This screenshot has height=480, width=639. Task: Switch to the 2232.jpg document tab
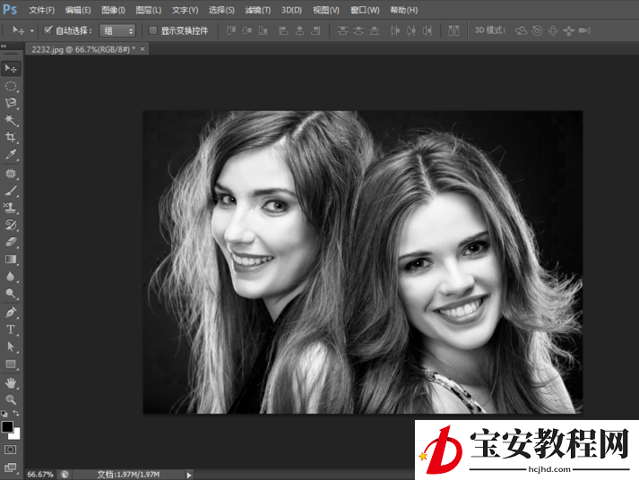(x=83, y=49)
